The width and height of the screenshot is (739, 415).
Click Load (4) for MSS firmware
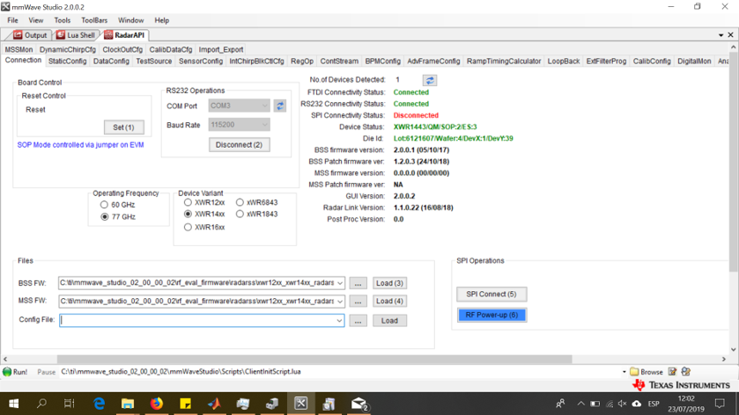pyautogui.click(x=389, y=301)
